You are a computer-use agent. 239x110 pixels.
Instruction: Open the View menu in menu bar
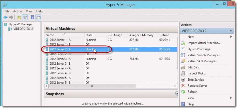coord(29,11)
